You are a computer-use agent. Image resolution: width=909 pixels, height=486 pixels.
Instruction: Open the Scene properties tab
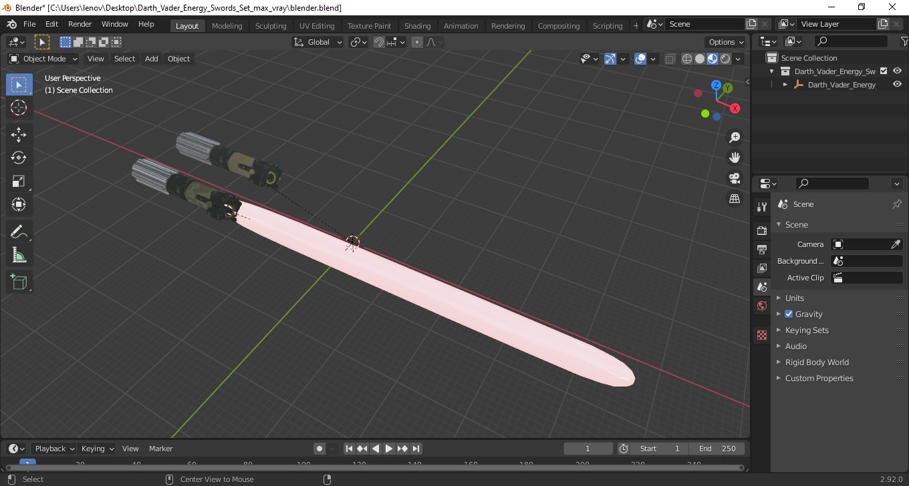[761, 287]
